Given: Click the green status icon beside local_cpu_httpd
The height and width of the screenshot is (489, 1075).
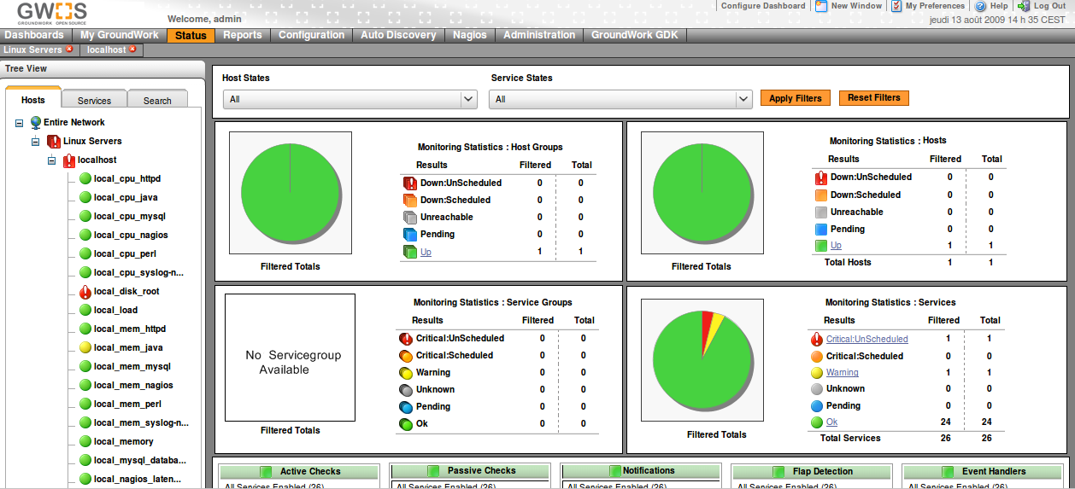Looking at the screenshot, I should tap(85, 179).
